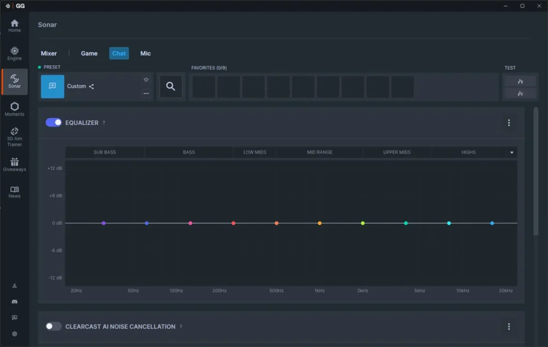Screen dimensions: 548x347
Task: Share the Custom preset
Action: point(91,86)
